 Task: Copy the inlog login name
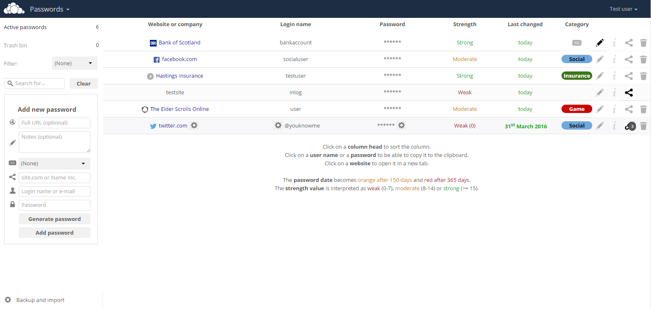(296, 92)
